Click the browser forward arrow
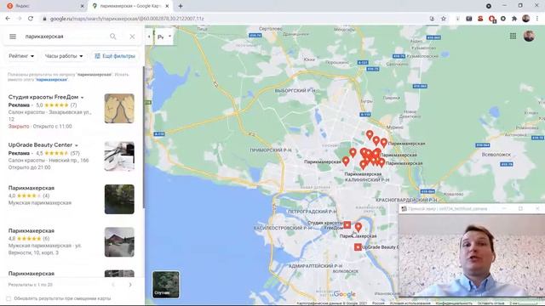 [x=19, y=19]
